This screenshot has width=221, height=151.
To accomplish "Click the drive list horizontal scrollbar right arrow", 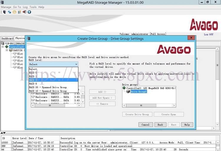I will pyautogui.click(x=79, y=105).
